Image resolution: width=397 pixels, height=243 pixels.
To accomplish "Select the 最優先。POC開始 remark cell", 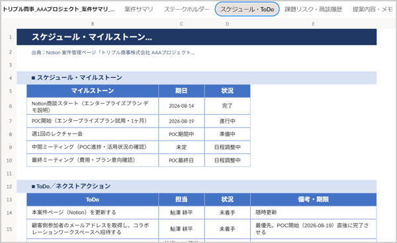I will click(x=313, y=229).
